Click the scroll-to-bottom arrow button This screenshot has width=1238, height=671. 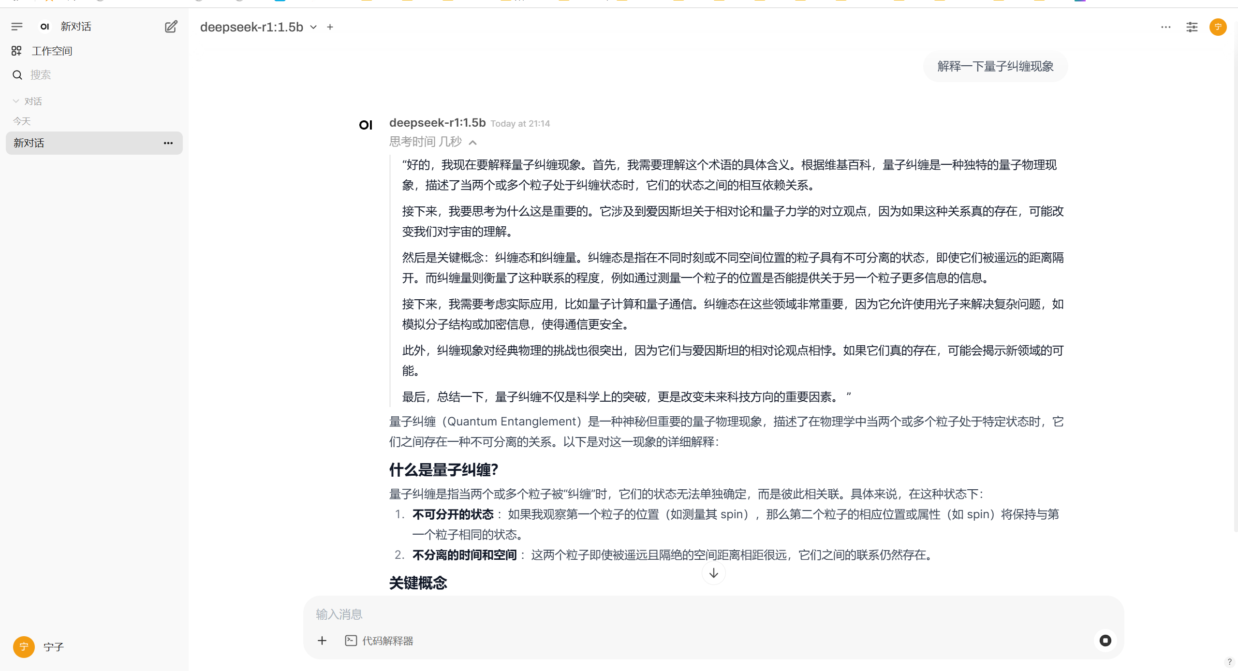(713, 573)
